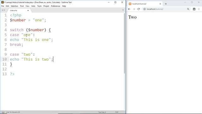Click the browser address bar URL
202x114 pixels.
point(155,9)
